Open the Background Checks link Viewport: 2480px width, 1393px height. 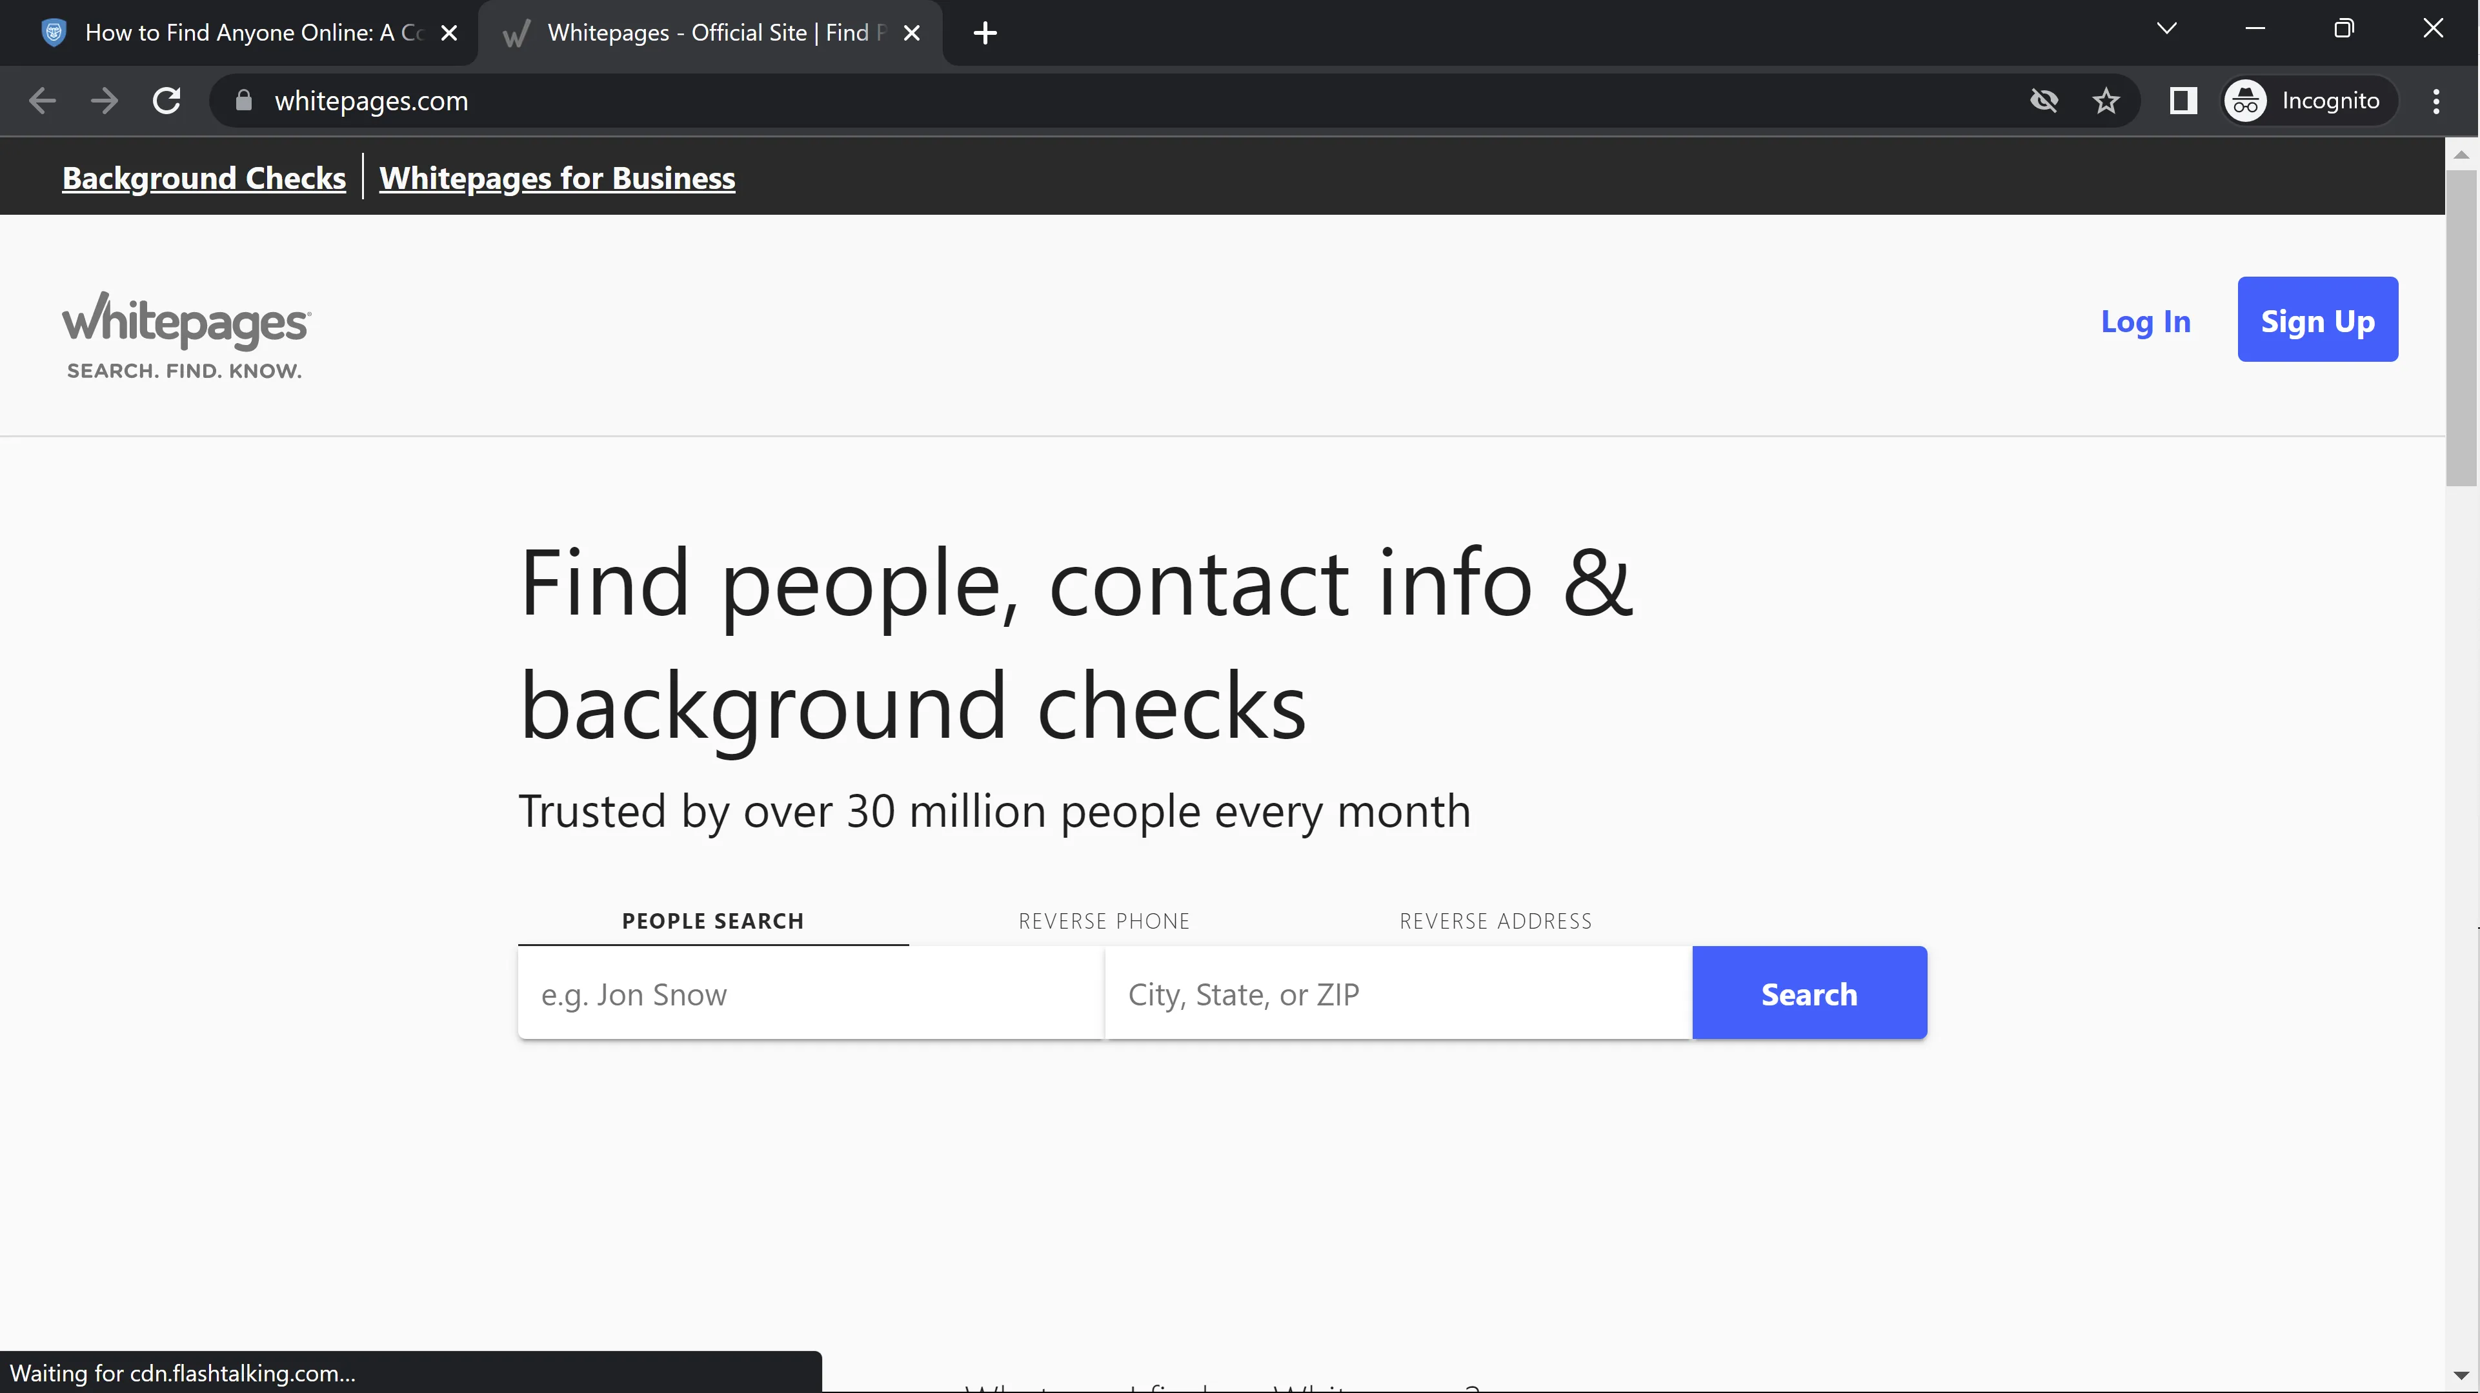click(x=203, y=178)
